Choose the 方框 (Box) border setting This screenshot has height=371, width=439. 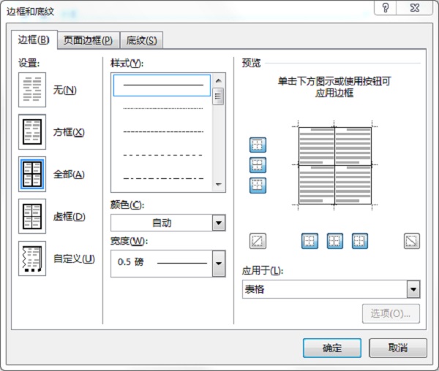(32, 132)
